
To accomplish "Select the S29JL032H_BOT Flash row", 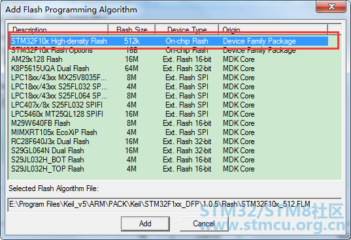I will (169, 160).
